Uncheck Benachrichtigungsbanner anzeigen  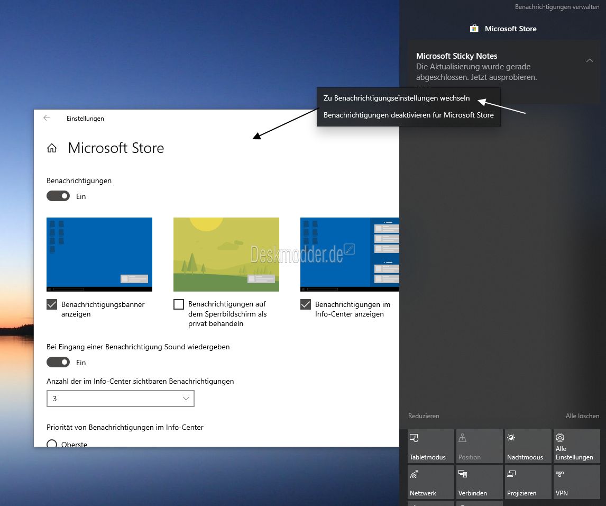52,304
